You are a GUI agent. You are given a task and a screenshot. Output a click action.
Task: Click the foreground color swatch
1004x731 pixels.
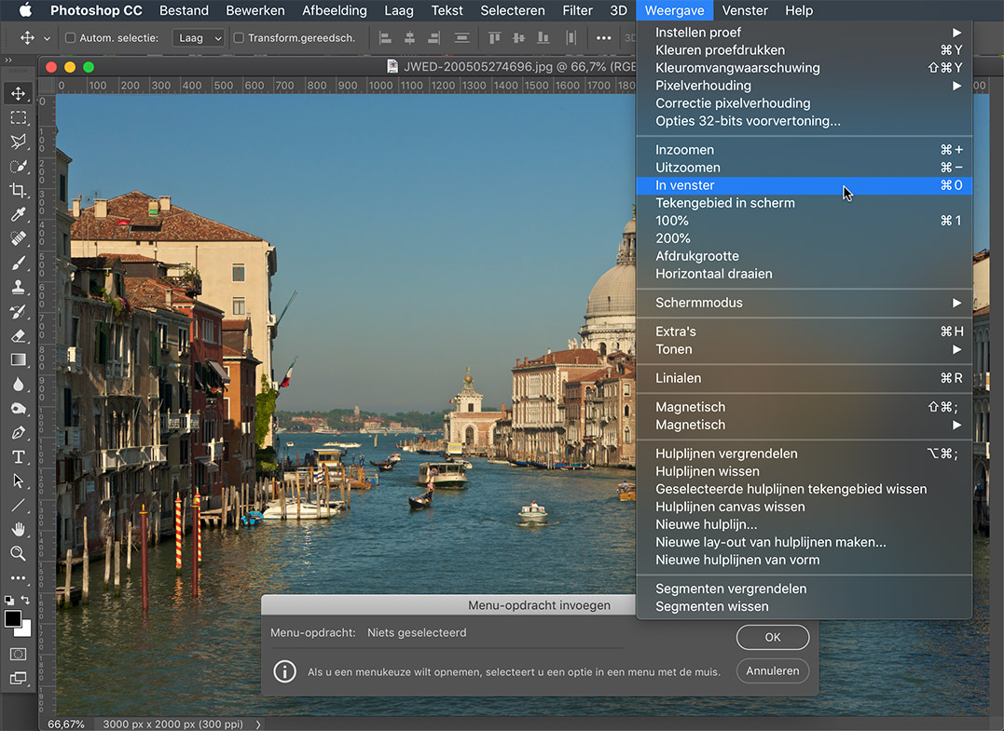[13, 619]
